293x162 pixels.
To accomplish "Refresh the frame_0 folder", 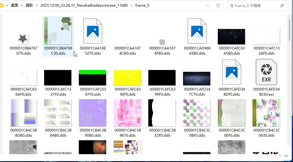I will click(x=218, y=5).
